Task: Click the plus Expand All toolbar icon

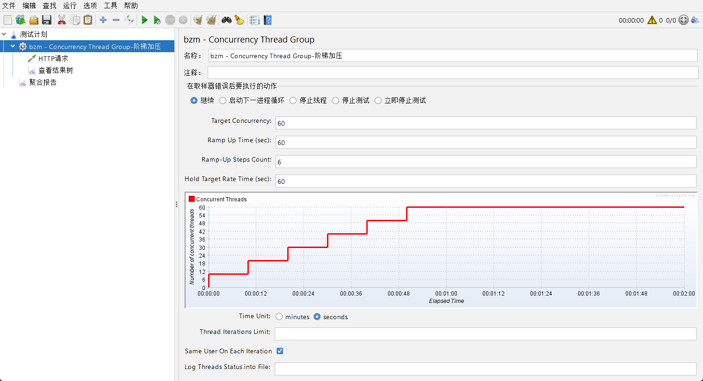Action: click(103, 20)
